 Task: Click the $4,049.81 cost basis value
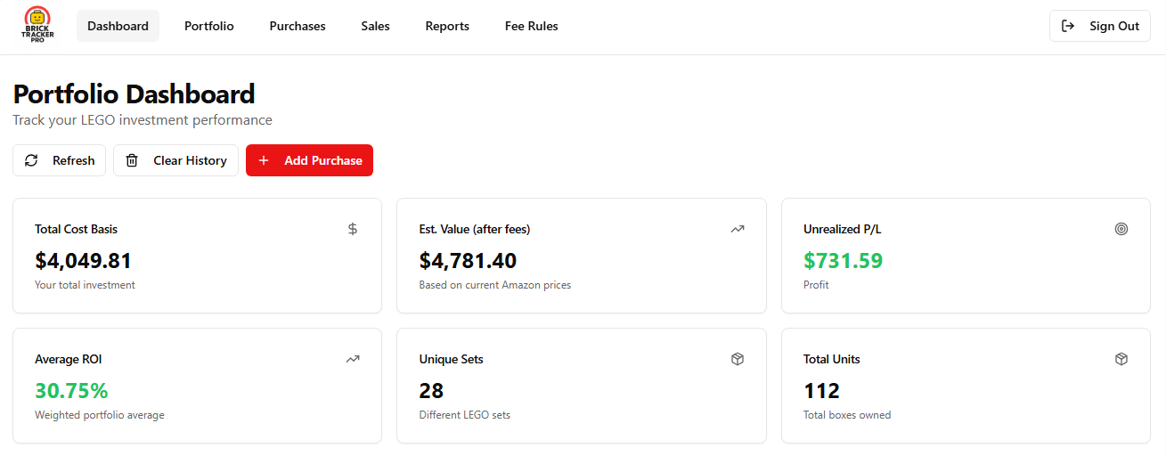pos(83,261)
